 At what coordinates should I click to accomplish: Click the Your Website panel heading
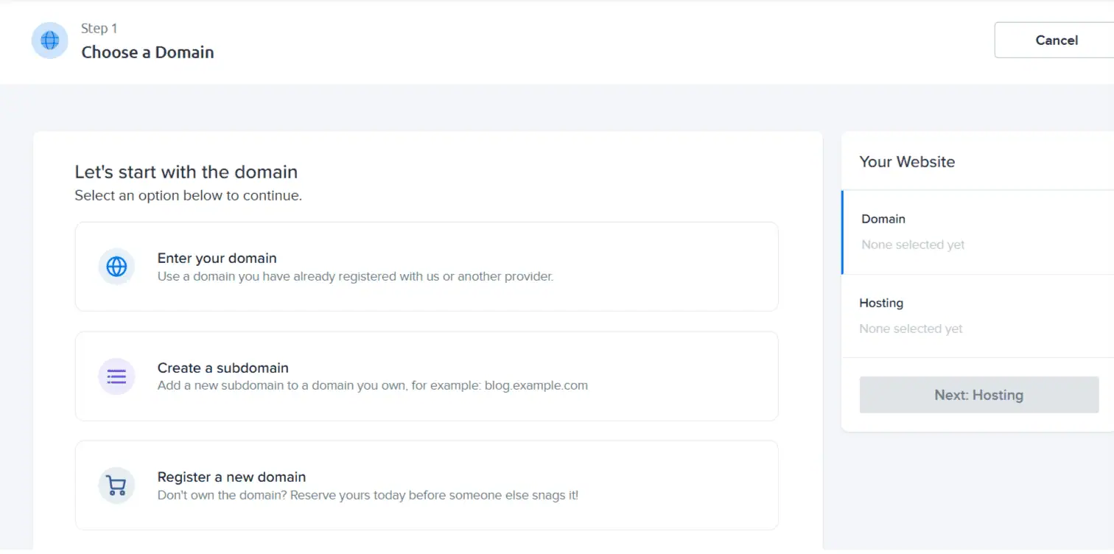[x=907, y=162]
